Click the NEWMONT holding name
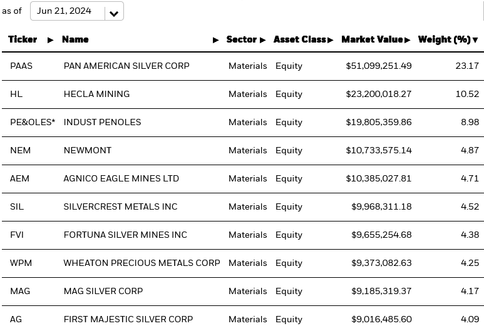The image size is (484, 326). [x=87, y=150]
